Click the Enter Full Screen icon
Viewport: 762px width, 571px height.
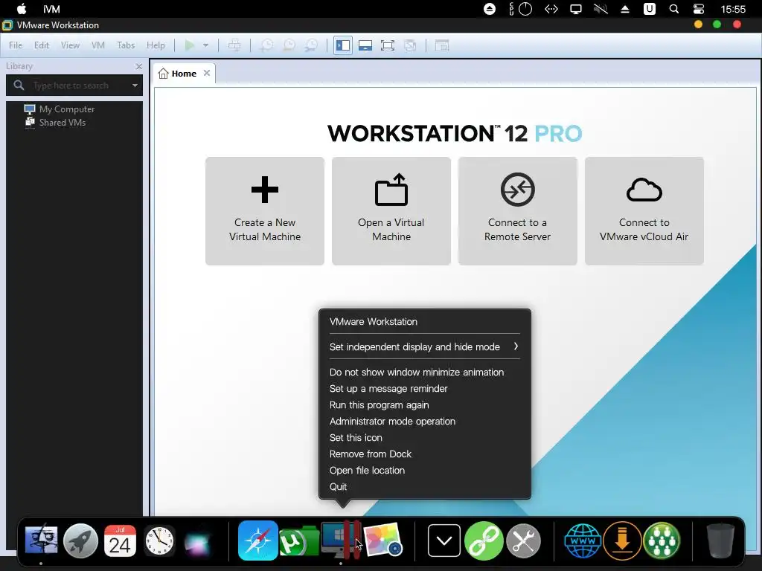pyautogui.click(x=387, y=45)
